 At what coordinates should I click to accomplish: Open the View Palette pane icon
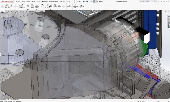[169, 23]
